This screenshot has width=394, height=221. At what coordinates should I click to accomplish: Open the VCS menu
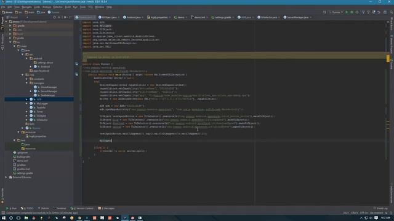tap(90, 7)
